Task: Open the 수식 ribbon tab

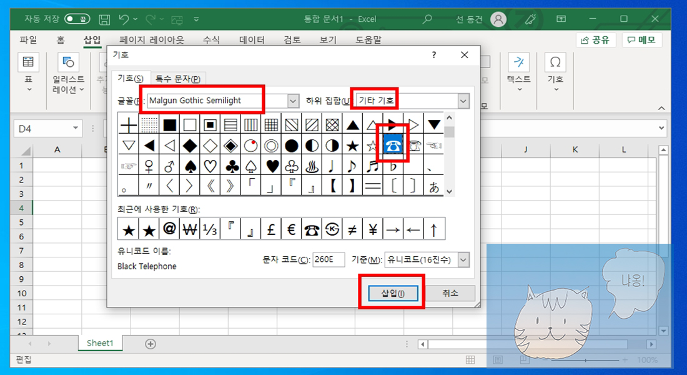Action: (211, 40)
